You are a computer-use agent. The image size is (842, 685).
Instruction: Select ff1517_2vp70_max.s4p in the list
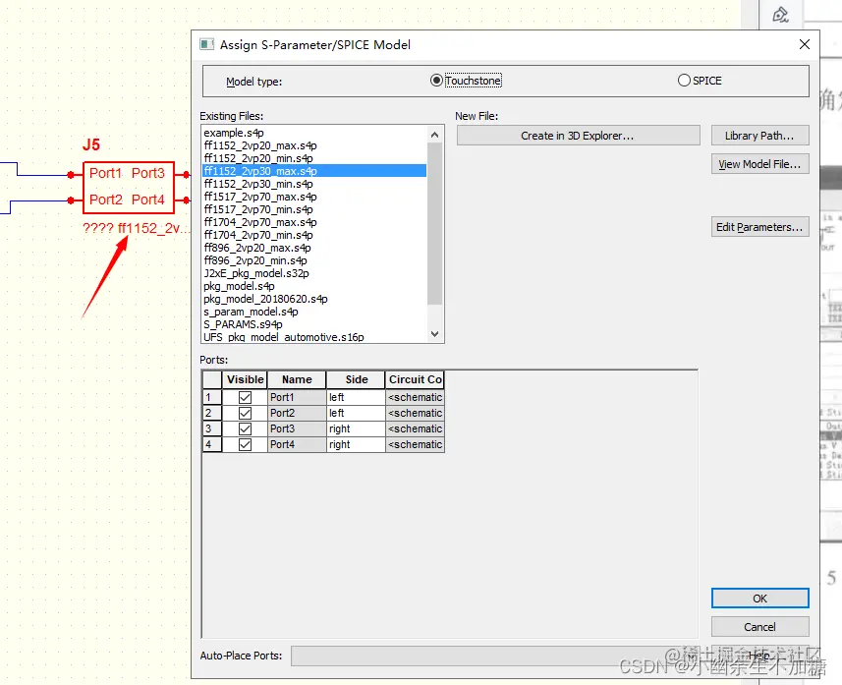314,197
